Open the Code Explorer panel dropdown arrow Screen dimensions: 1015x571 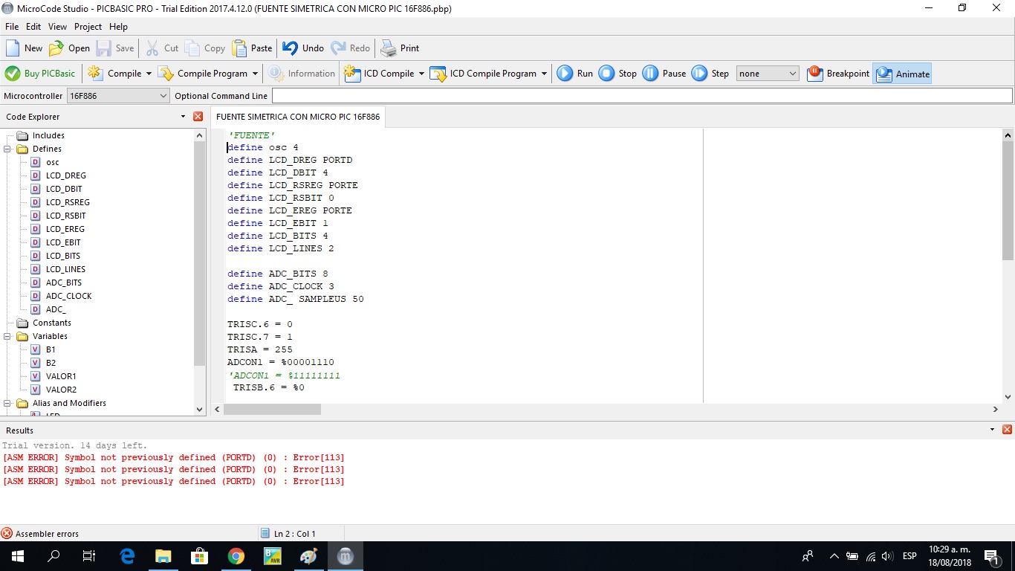[x=183, y=117]
